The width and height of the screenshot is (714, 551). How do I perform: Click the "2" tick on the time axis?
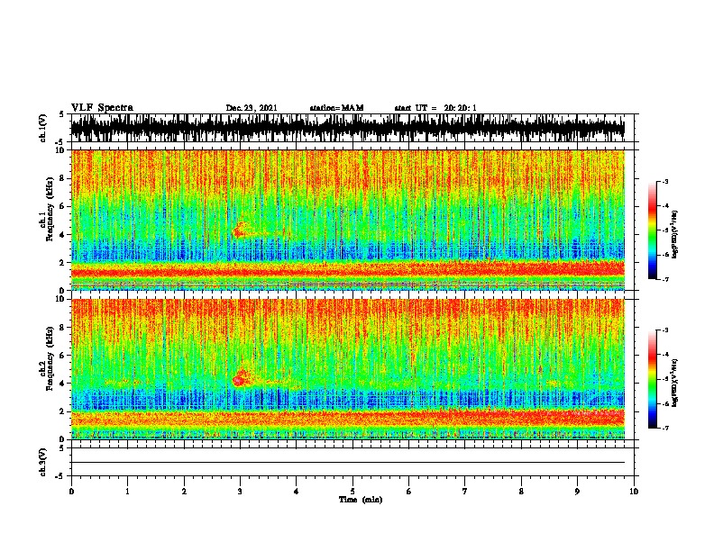pyautogui.click(x=184, y=492)
